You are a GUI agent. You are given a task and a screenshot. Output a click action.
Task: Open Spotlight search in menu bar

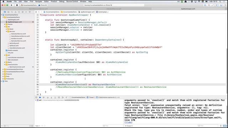pyautogui.click(x=220, y=1)
